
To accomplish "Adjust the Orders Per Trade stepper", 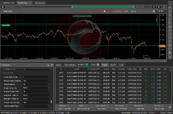I will click(48, 77).
